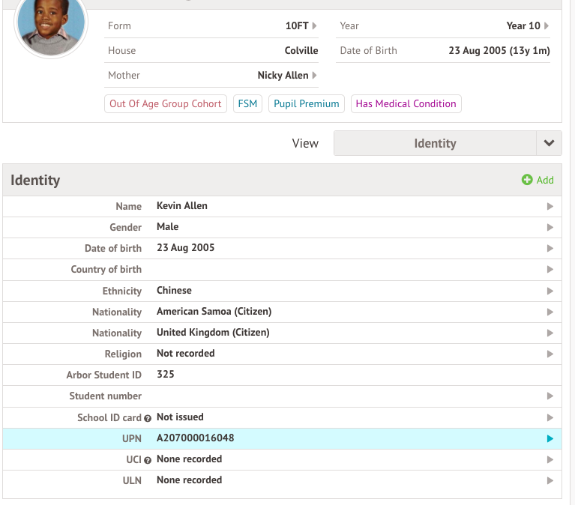
Task: Click the School ID card help icon
Action: [x=148, y=418]
